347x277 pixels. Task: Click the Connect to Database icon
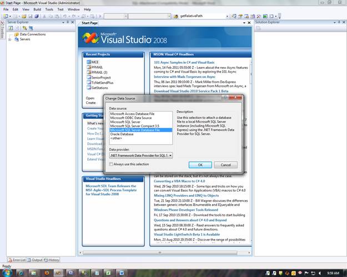(24, 28)
